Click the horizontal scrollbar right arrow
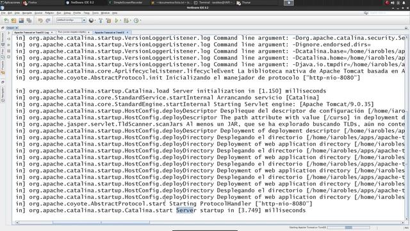The height and width of the screenshot is (231, 410). pos(403,223)
